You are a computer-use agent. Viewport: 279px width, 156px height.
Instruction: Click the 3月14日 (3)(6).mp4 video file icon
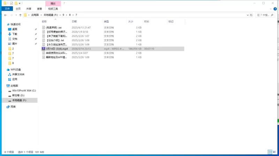(x=43, y=49)
